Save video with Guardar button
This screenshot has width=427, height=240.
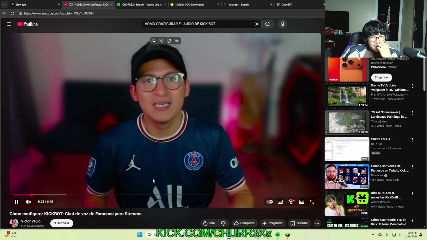click(x=299, y=223)
